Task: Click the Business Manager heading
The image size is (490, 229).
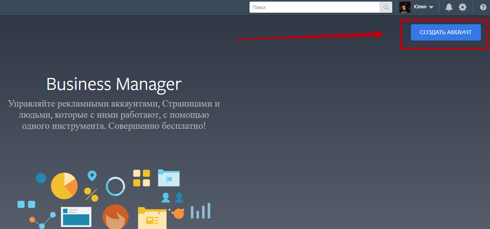Action: 114,84
